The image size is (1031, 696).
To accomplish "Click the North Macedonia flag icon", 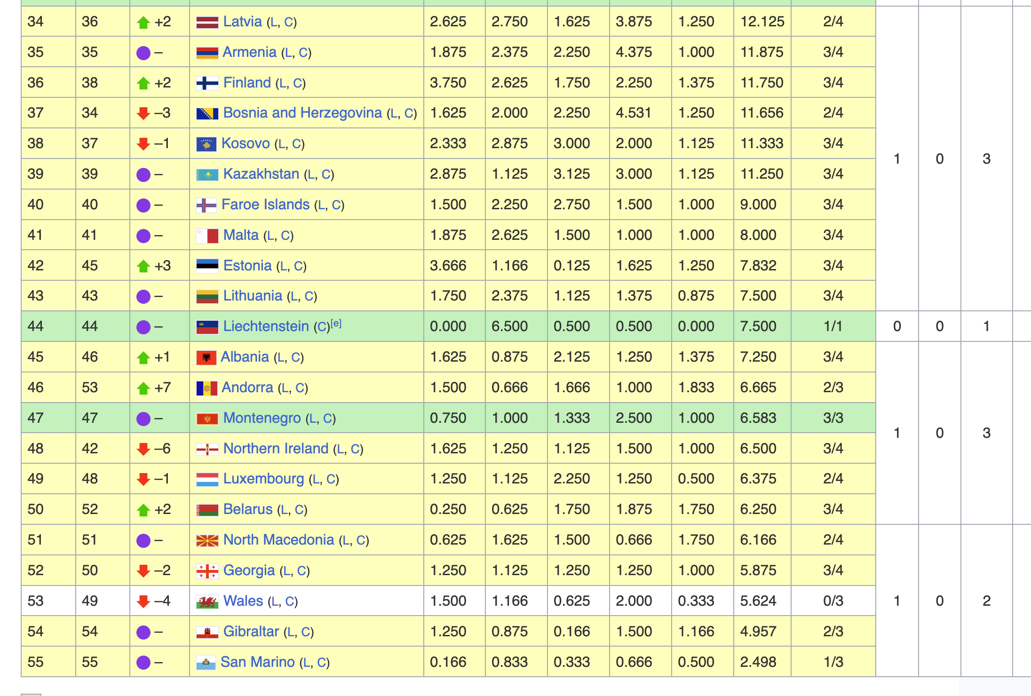I will tap(207, 540).
